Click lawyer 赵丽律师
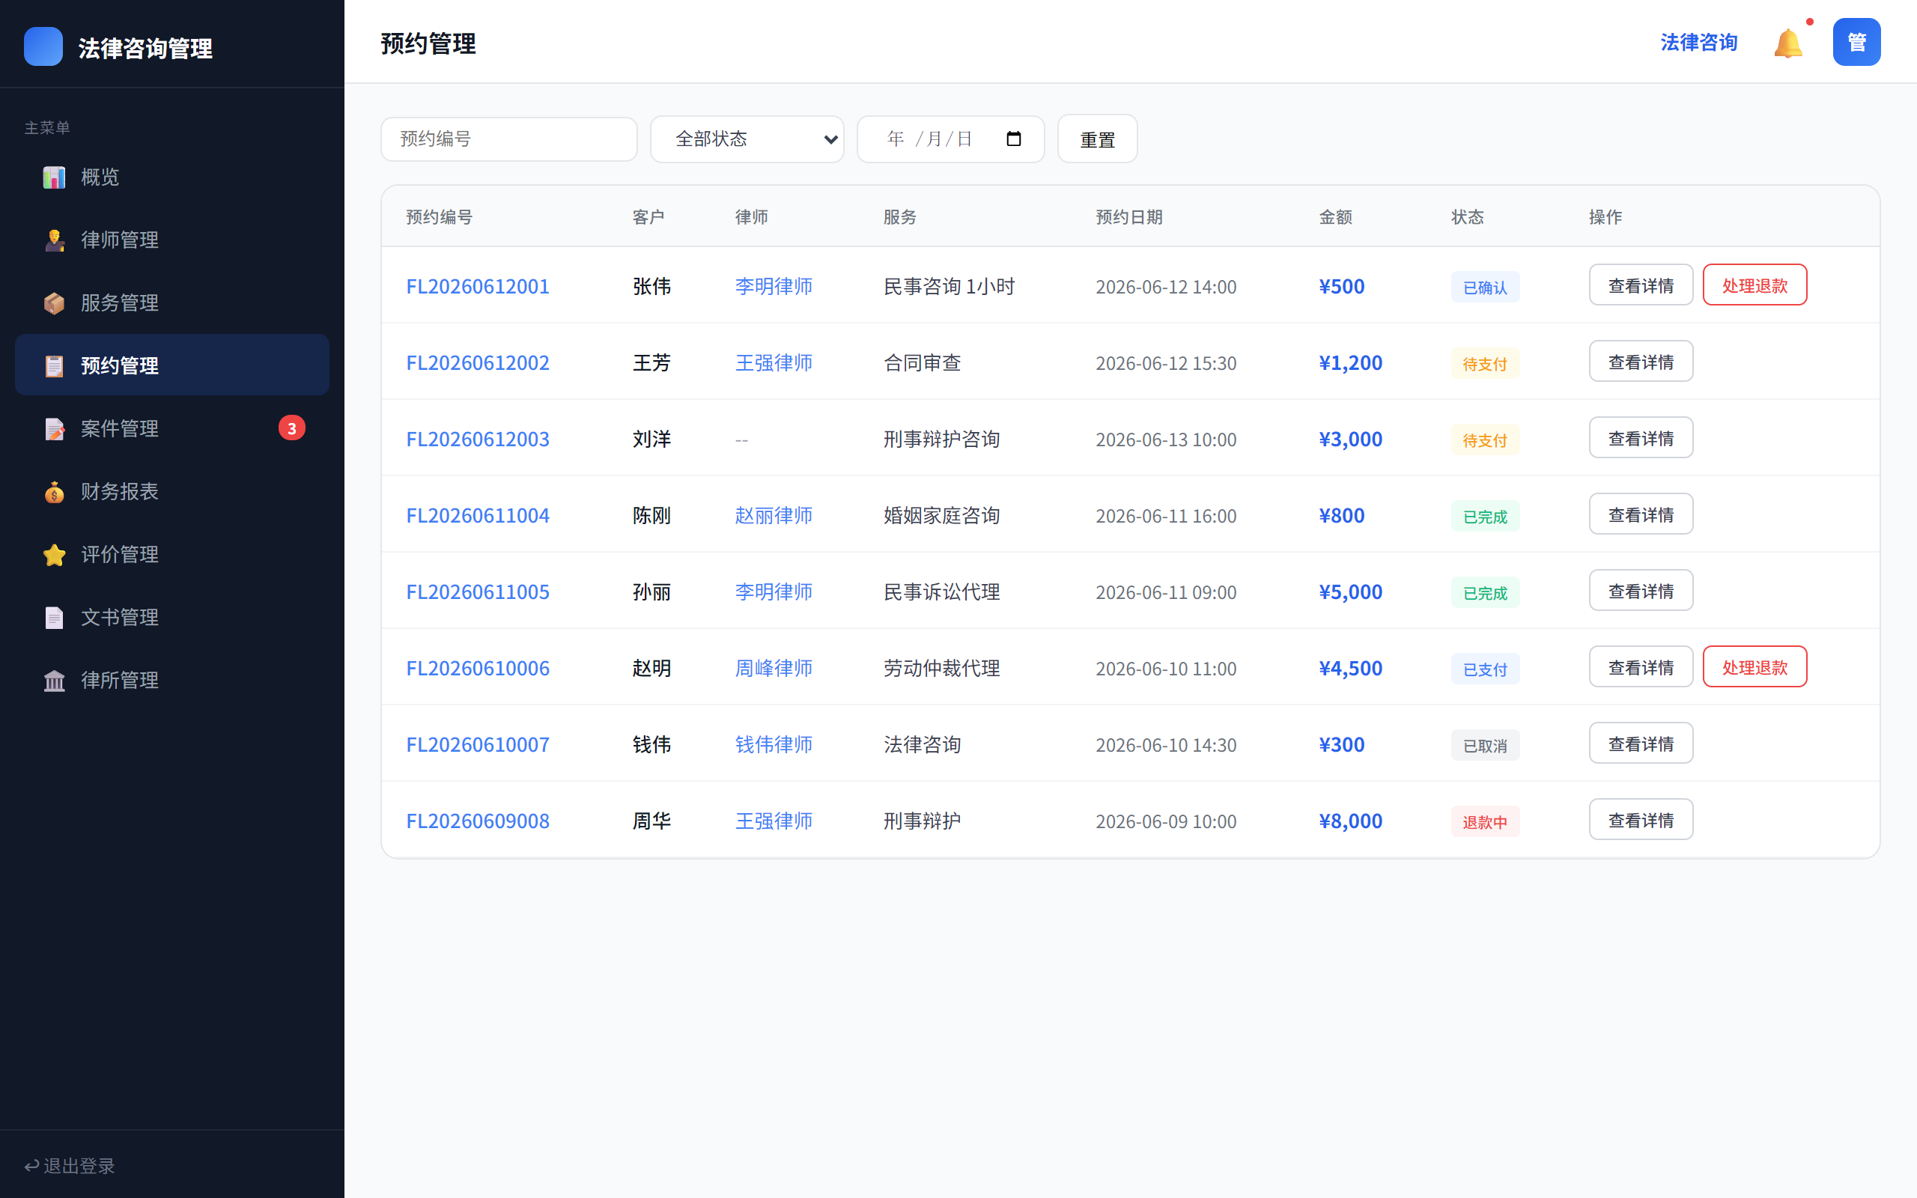 [773, 515]
